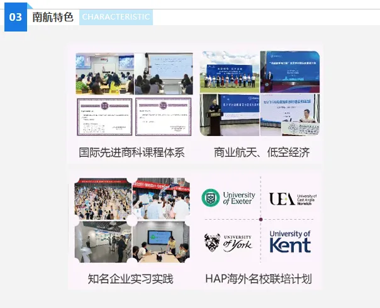This screenshot has width=380, height=308.
Task: View the right purple-bordered certificate image
Action: pyautogui.click(x=164, y=117)
